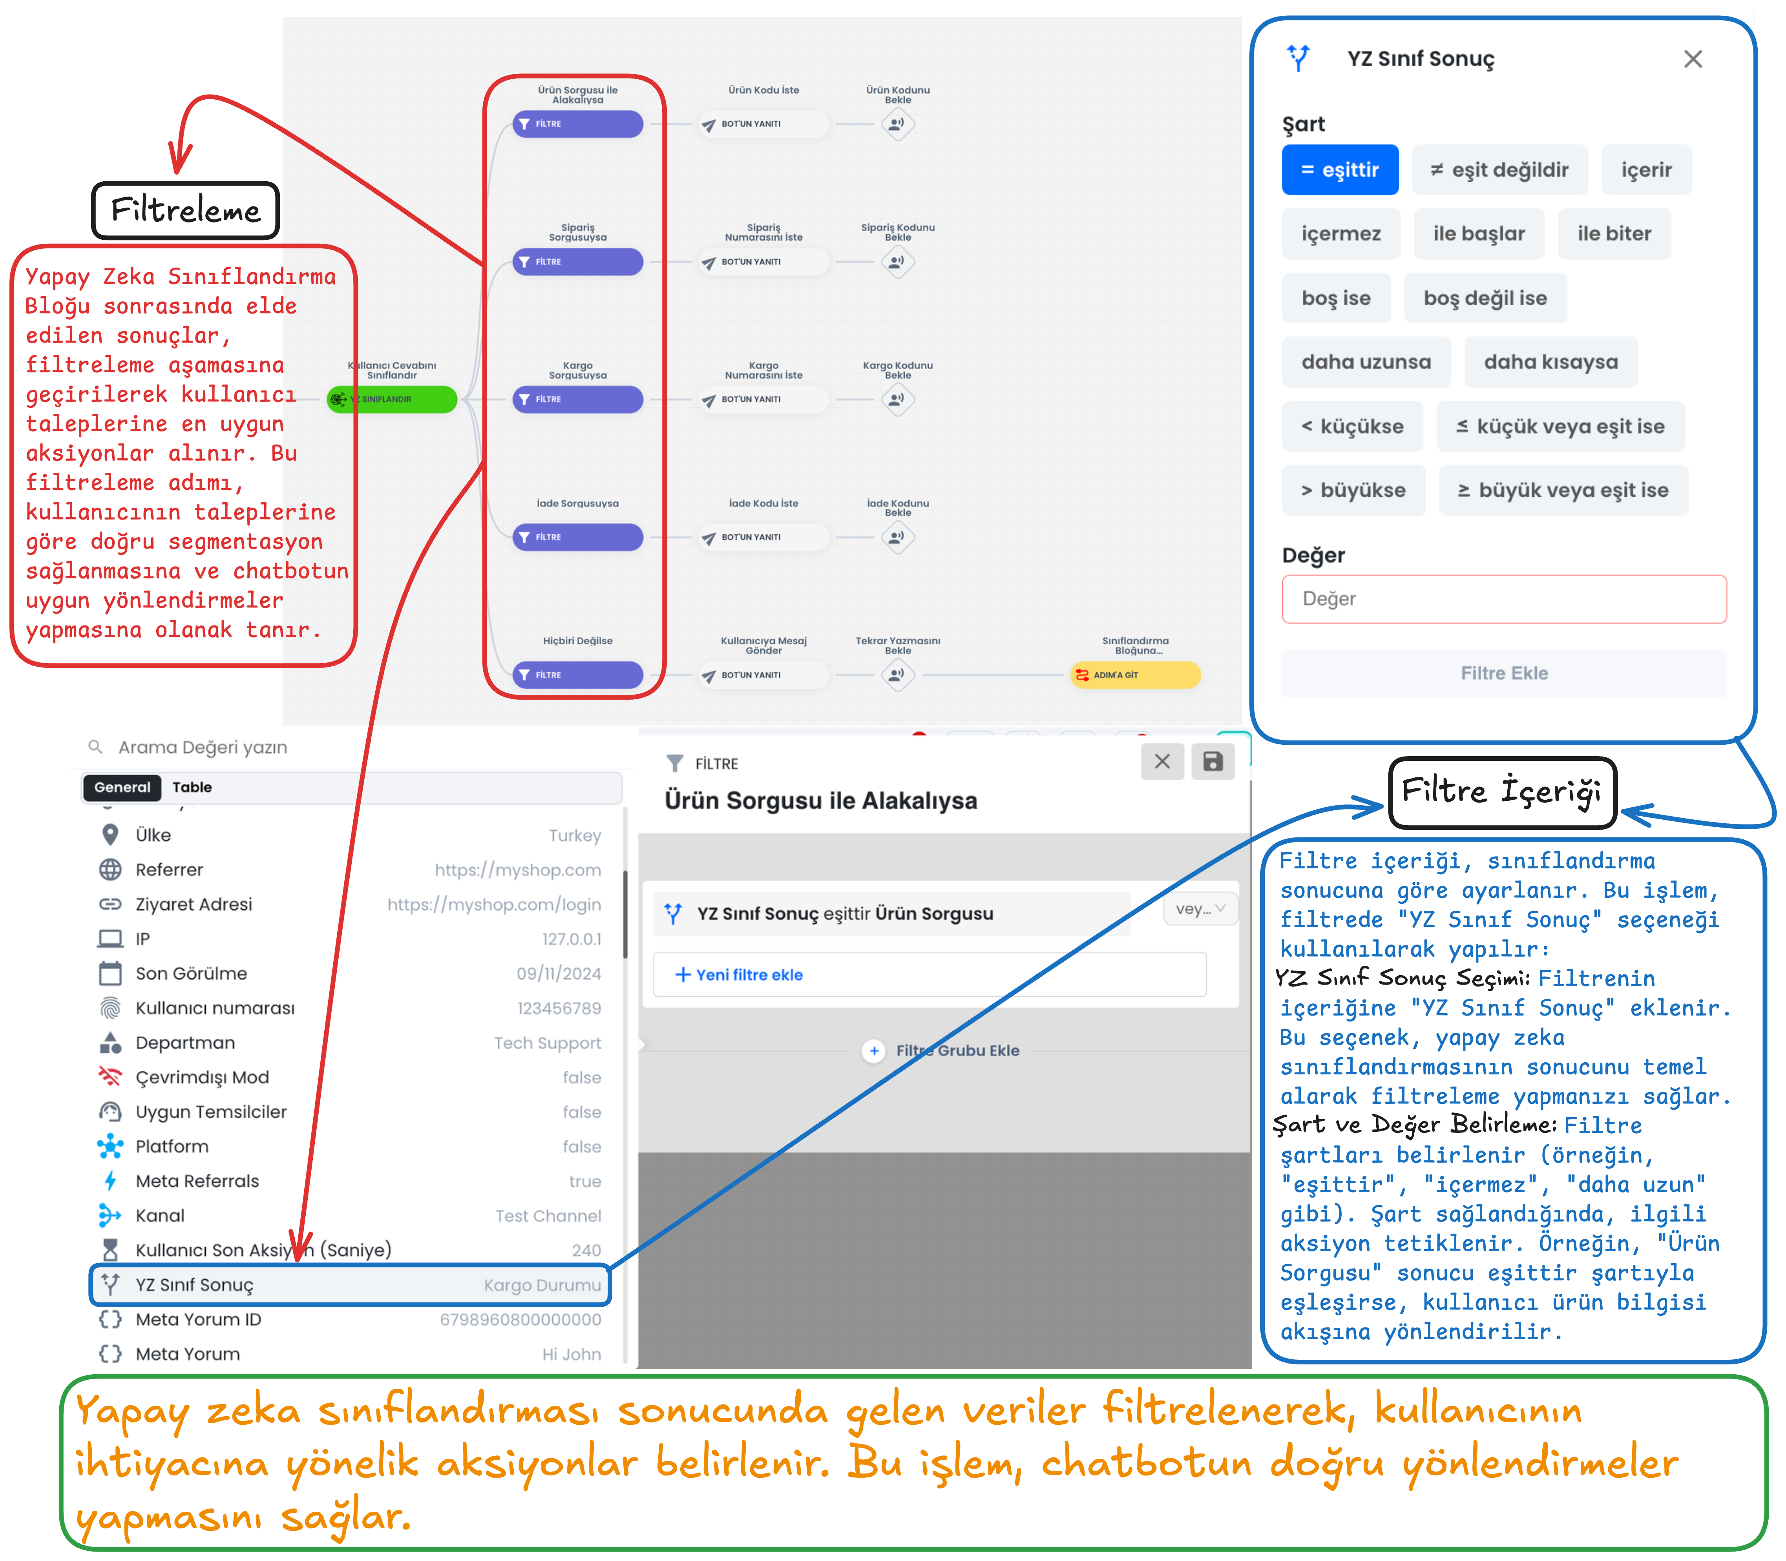Select the 'eşit değildir' condition chip
This screenshot has width=1786, height=1561.
point(1499,170)
